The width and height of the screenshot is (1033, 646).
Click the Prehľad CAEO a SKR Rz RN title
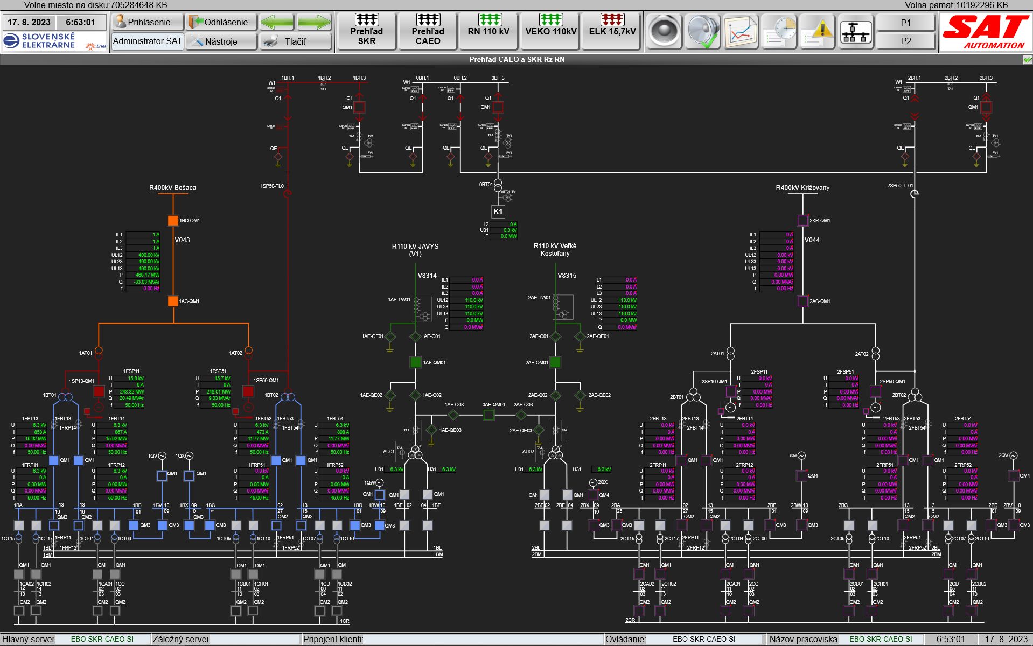[x=517, y=59]
